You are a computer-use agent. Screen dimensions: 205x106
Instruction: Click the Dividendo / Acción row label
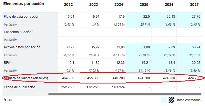(19, 32)
